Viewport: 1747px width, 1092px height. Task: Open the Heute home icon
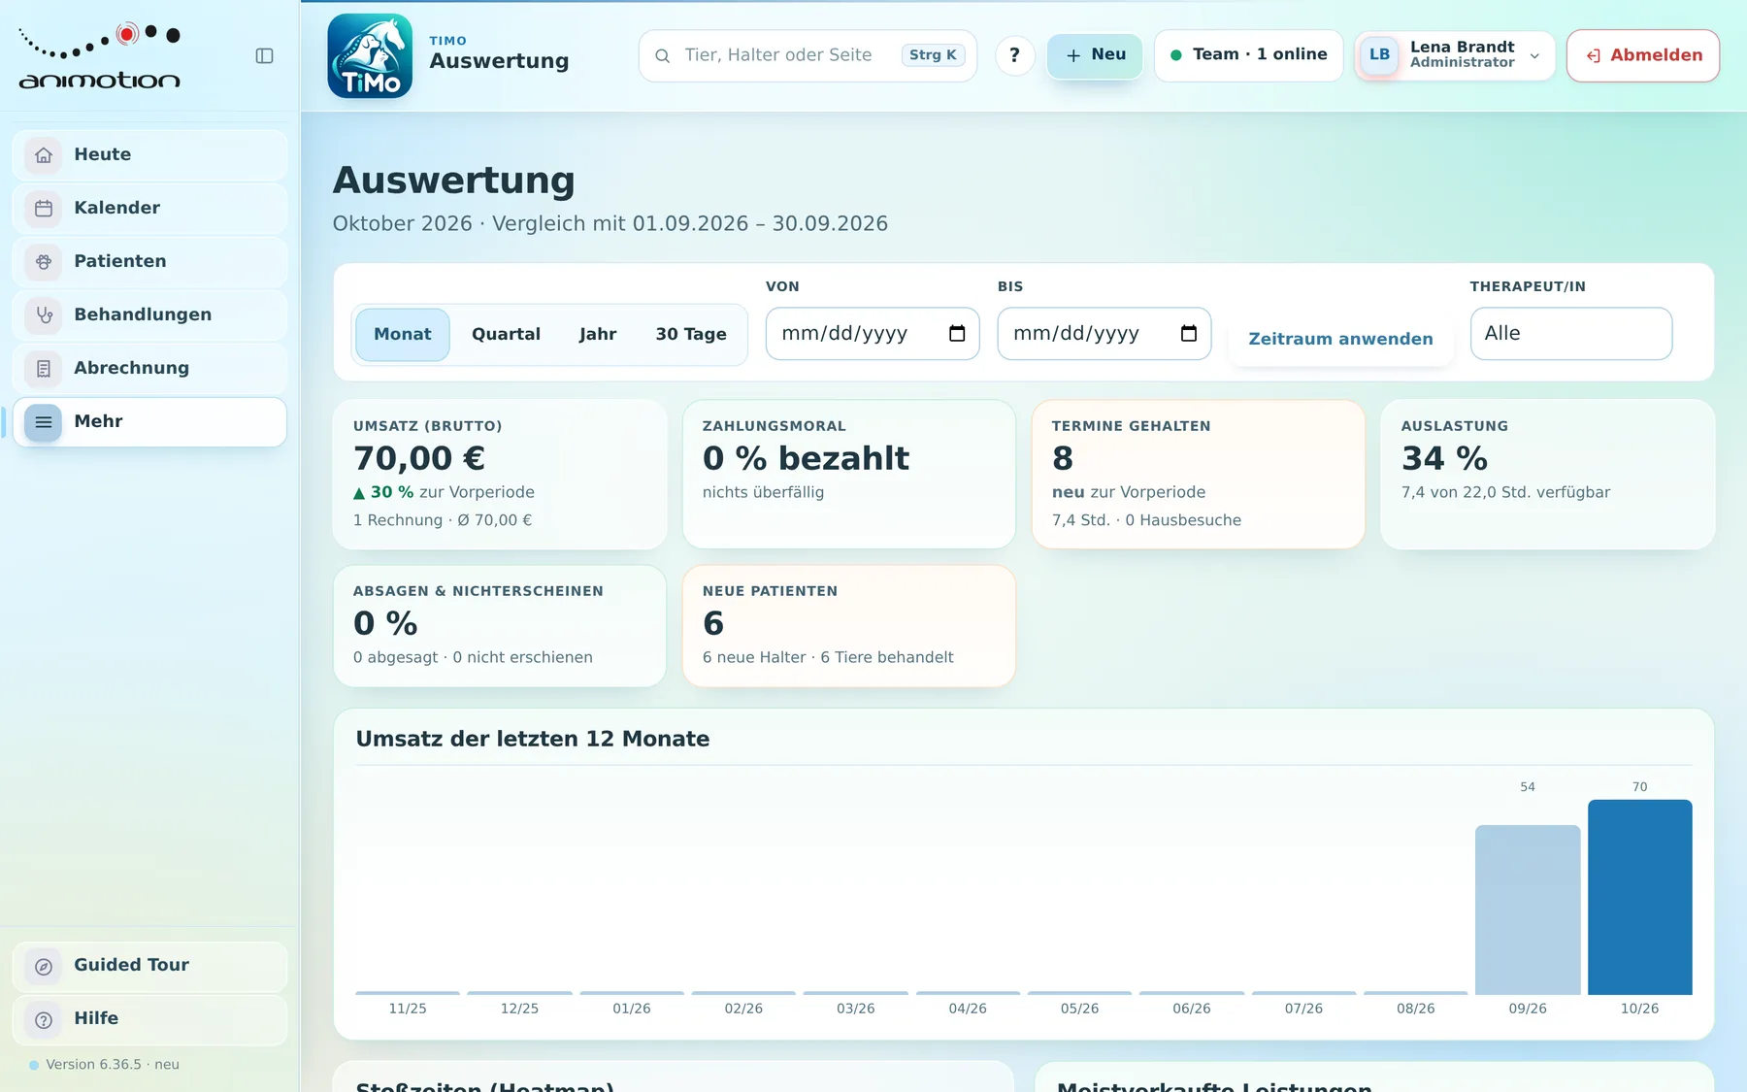[44, 155]
